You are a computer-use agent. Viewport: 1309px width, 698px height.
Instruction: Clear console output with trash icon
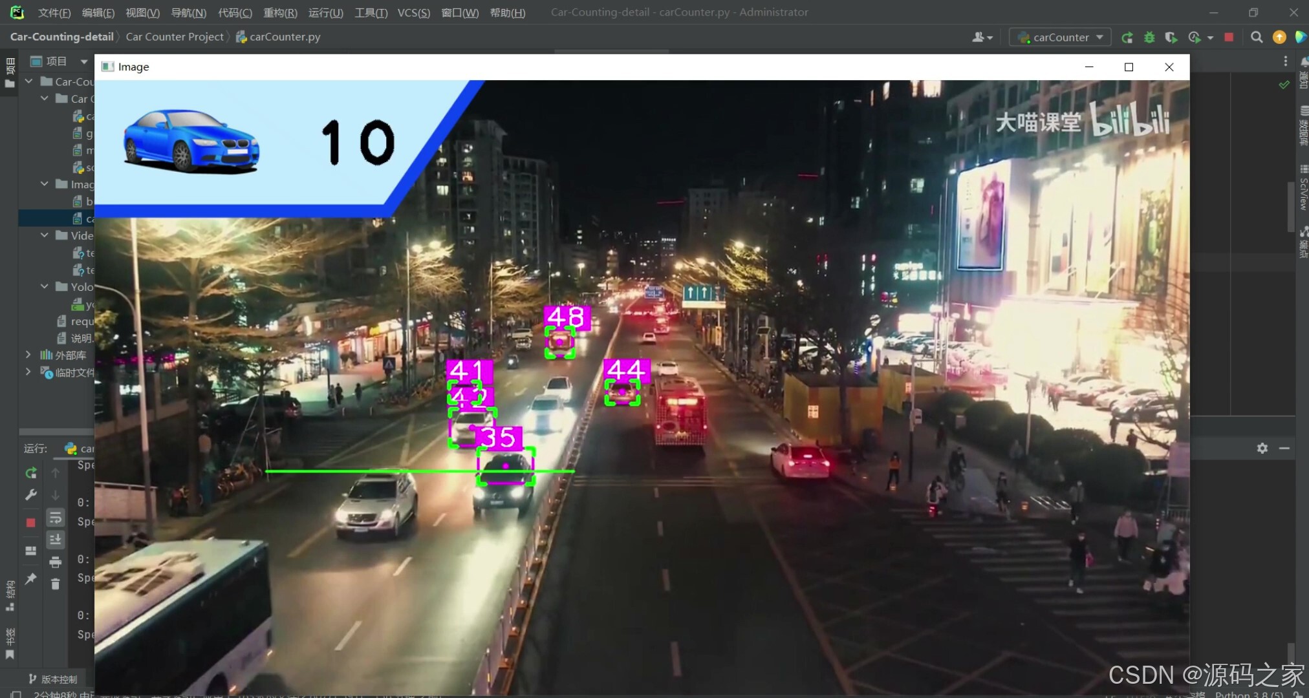(56, 584)
